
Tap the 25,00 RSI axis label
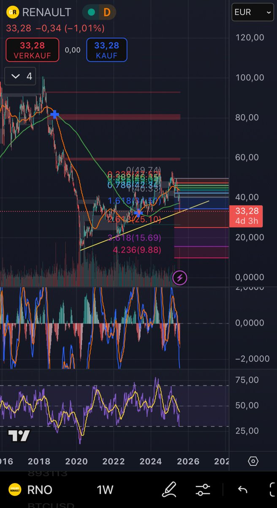point(247,431)
